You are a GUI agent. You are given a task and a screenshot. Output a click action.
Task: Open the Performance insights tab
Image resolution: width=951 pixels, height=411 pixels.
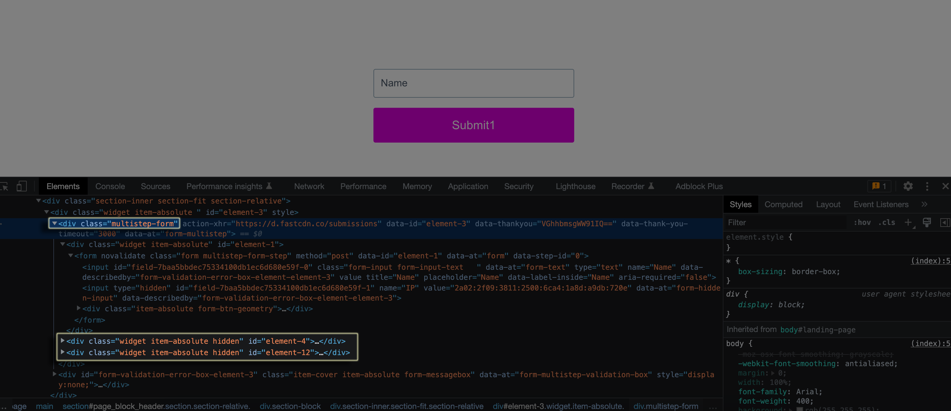229,186
